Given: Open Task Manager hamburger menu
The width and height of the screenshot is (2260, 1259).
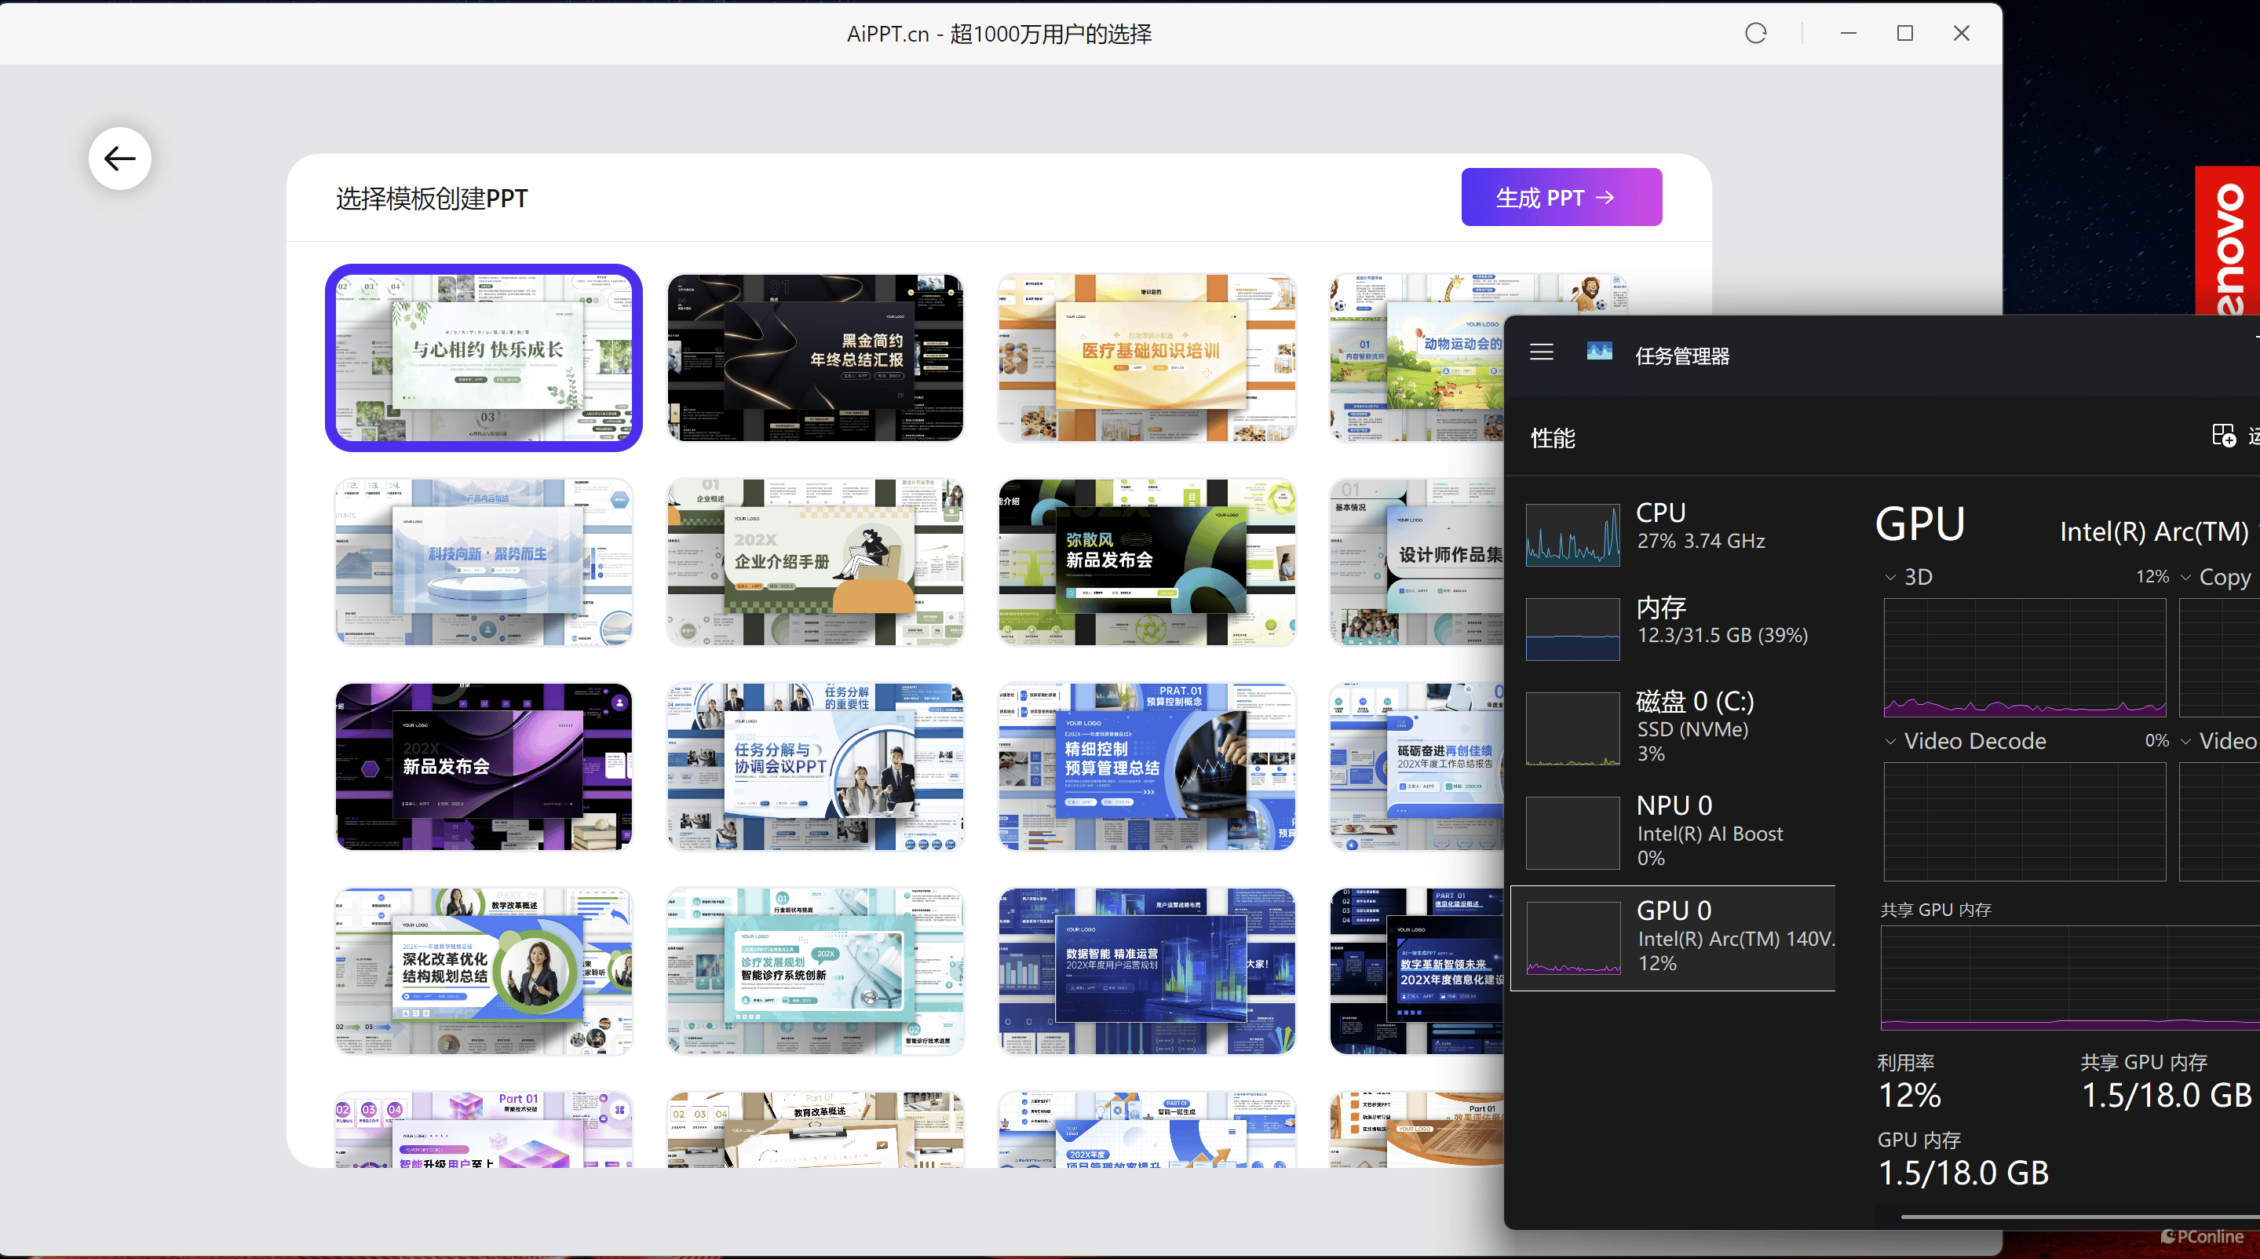Looking at the screenshot, I should click(x=1542, y=352).
